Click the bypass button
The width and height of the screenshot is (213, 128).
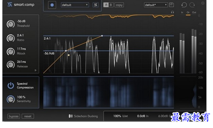point(14,116)
